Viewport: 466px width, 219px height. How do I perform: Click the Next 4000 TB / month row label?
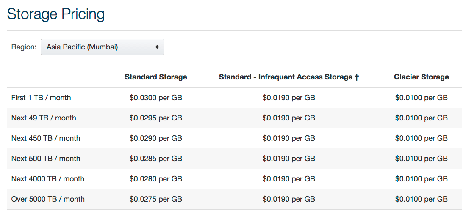[x=48, y=179]
